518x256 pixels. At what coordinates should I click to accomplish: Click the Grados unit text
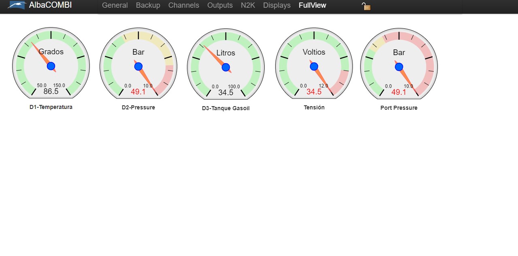(x=51, y=52)
